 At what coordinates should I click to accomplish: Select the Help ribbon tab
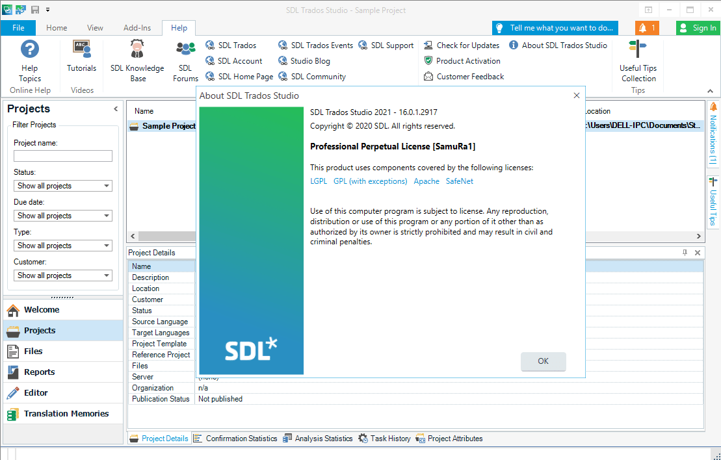click(179, 27)
